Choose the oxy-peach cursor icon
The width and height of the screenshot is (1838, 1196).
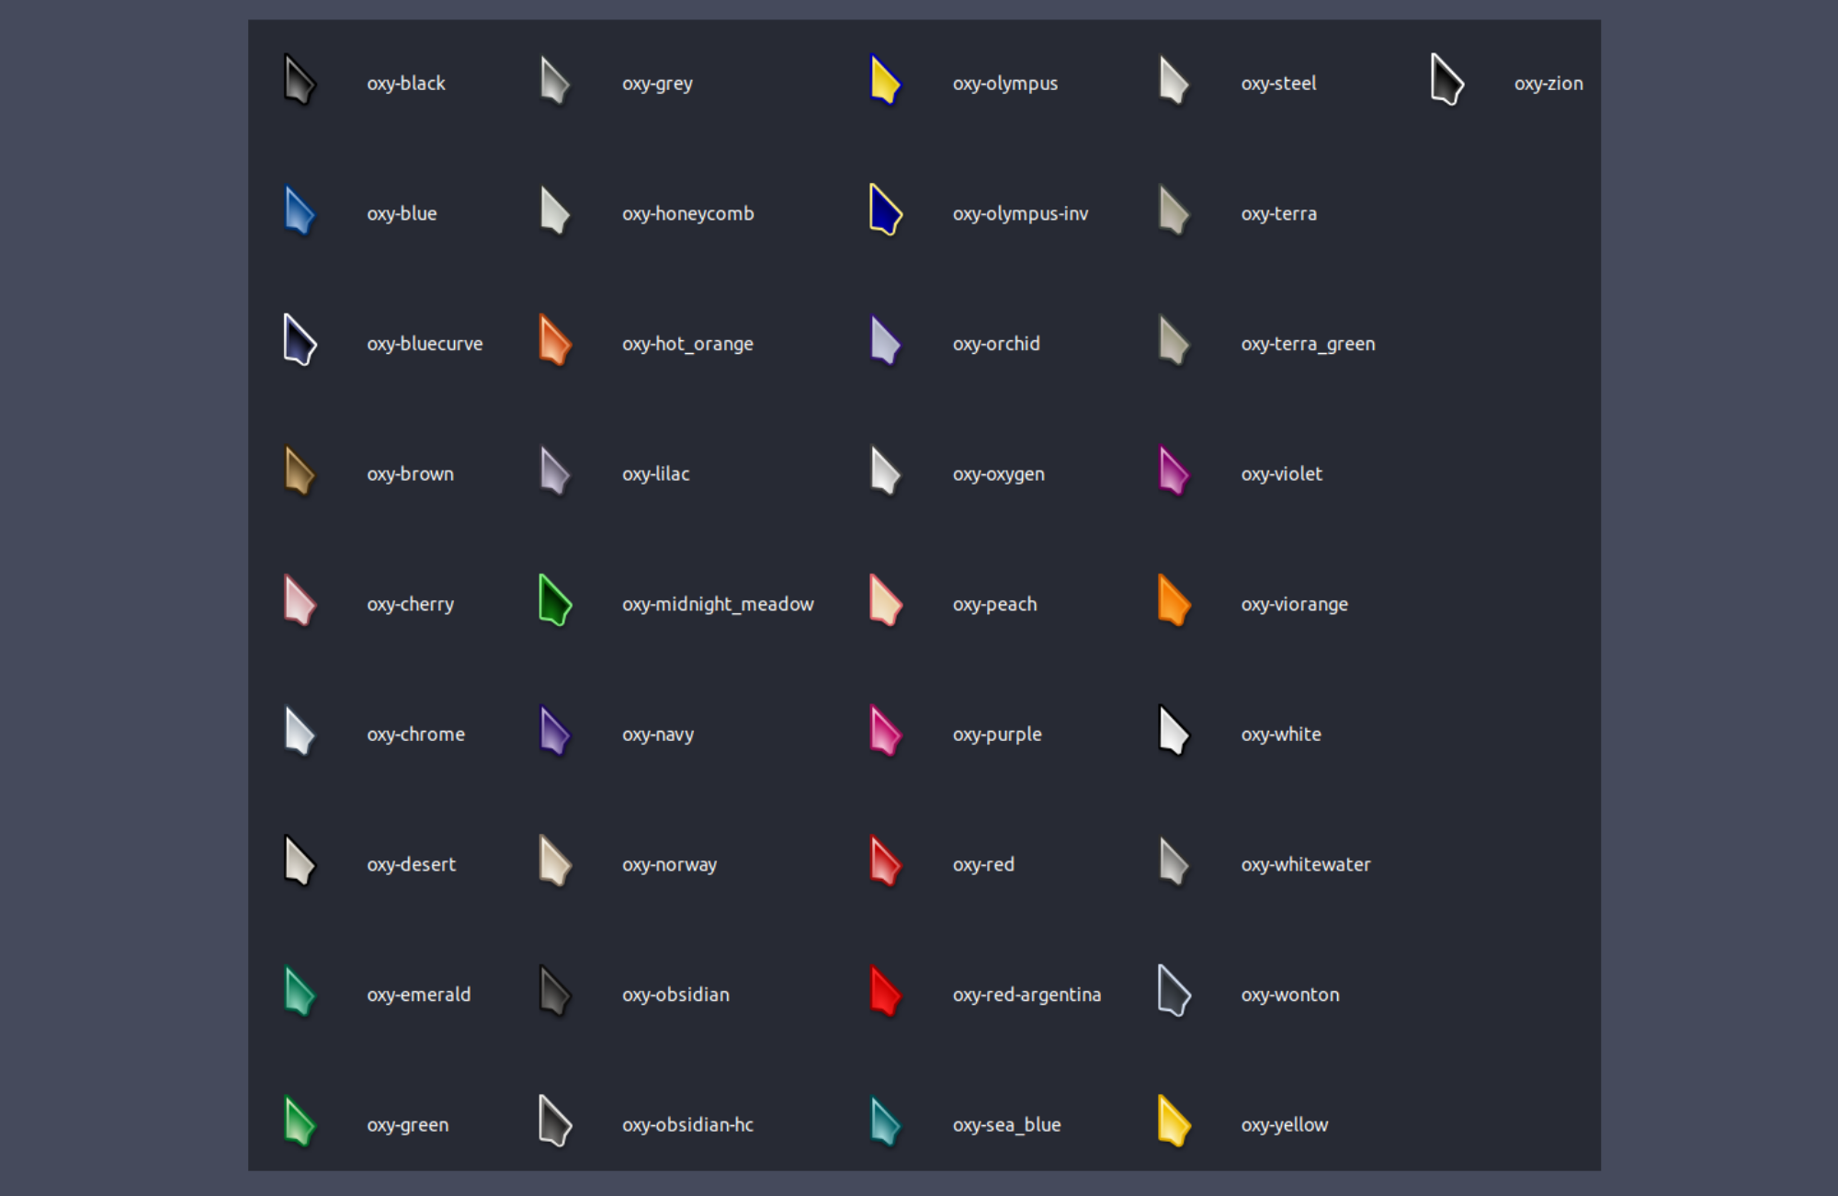point(886,601)
